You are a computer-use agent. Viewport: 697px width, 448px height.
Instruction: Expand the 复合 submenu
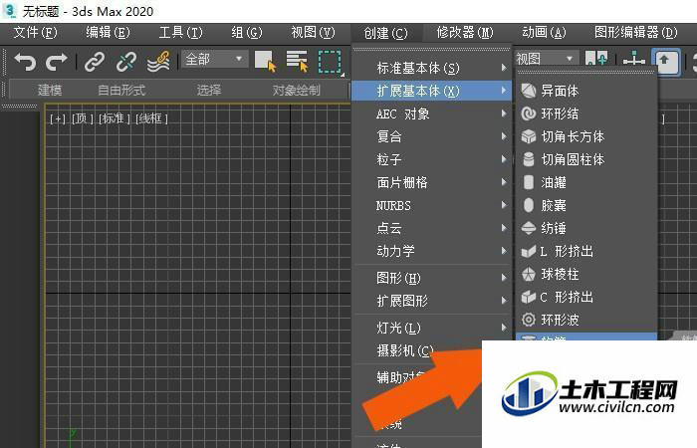point(431,136)
